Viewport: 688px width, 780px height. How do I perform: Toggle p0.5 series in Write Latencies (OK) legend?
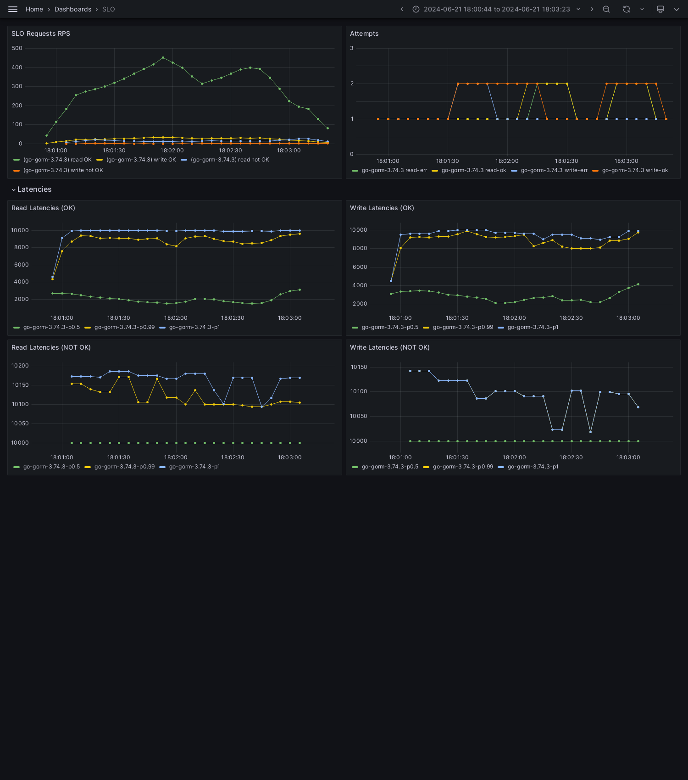[390, 327]
